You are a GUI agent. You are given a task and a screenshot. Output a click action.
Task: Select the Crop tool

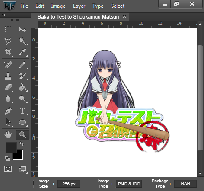tap(8, 52)
